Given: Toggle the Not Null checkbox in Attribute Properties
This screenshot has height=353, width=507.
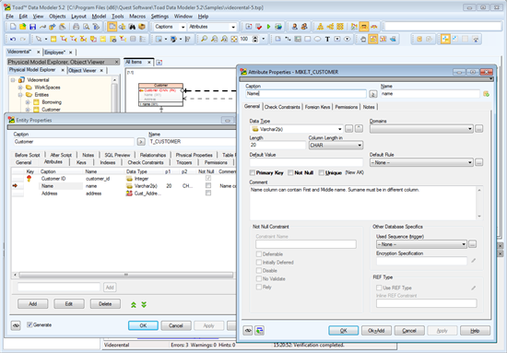Looking at the screenshot, I should click(290, 172).
